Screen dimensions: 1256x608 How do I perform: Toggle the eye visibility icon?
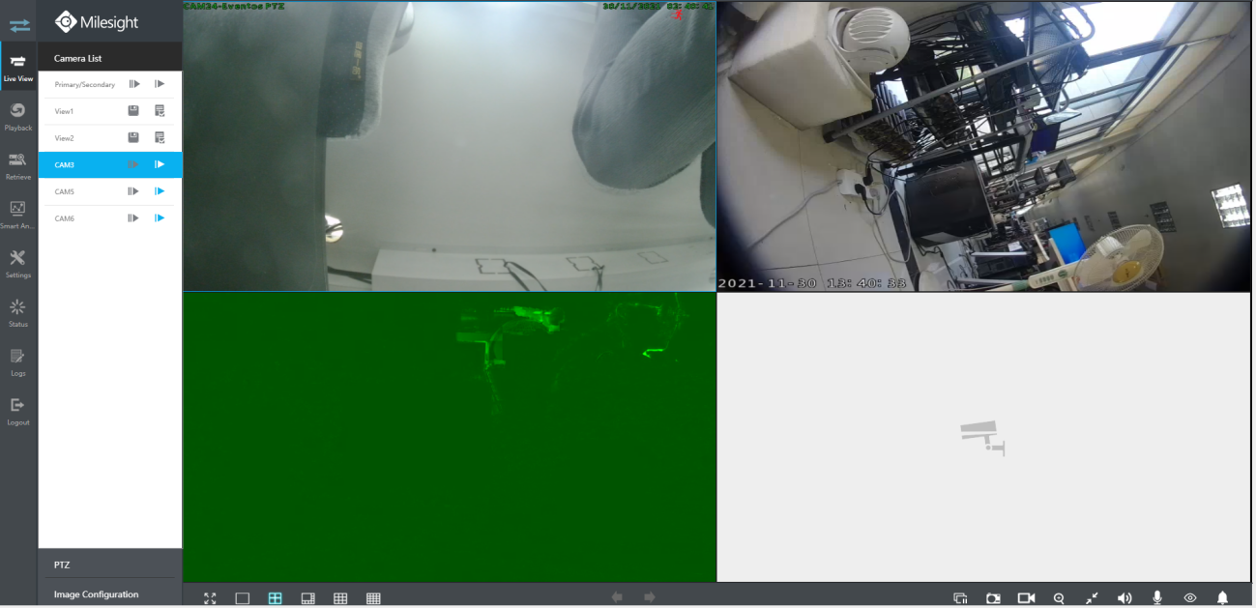[x=1190, y=598]
